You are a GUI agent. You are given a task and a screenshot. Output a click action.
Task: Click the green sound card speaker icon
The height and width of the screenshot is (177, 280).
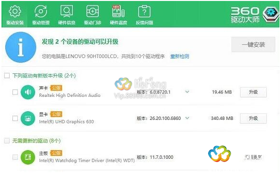point(28,92)
